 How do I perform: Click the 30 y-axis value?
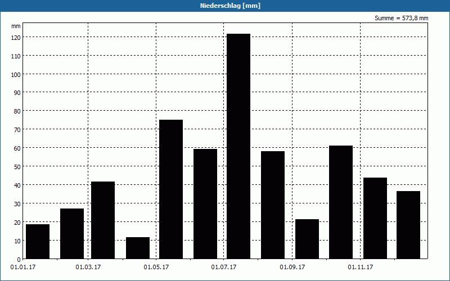tap(17, 204)
